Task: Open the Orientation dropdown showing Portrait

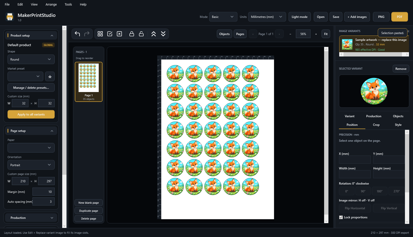Action: coord(31,165)
